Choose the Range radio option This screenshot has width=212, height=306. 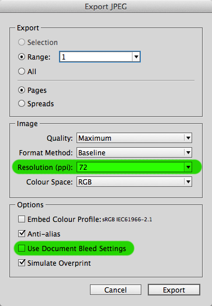click(x=22, y=57)
